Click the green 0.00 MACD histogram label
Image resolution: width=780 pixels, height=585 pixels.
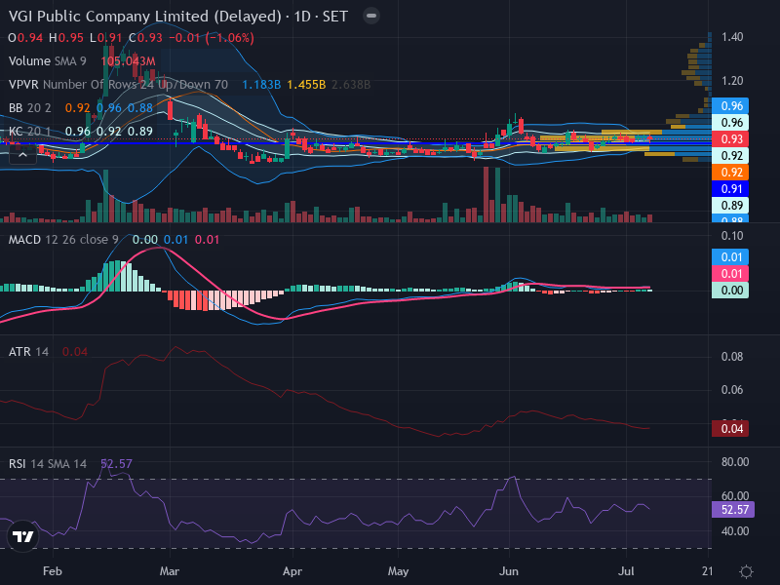pyautogui.click(x=730, y=290)
